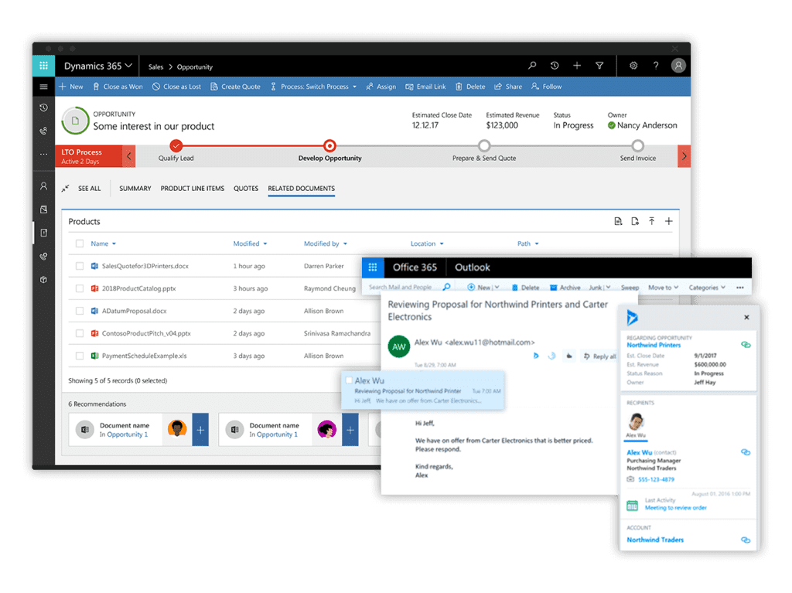
Task: Click link icon next to Northwind Traders account
Action: coord(746,540)
